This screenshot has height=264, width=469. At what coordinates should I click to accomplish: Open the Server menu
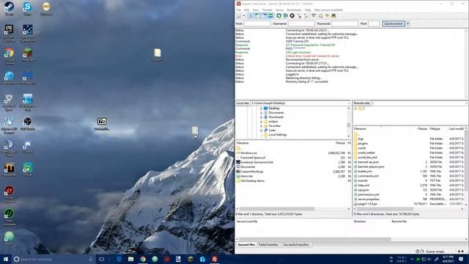(x=280, y=10)
